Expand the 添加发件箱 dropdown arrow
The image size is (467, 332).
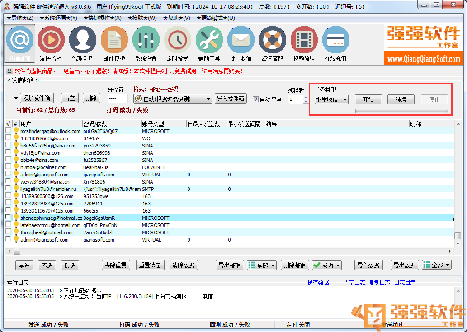click(16, 98)
